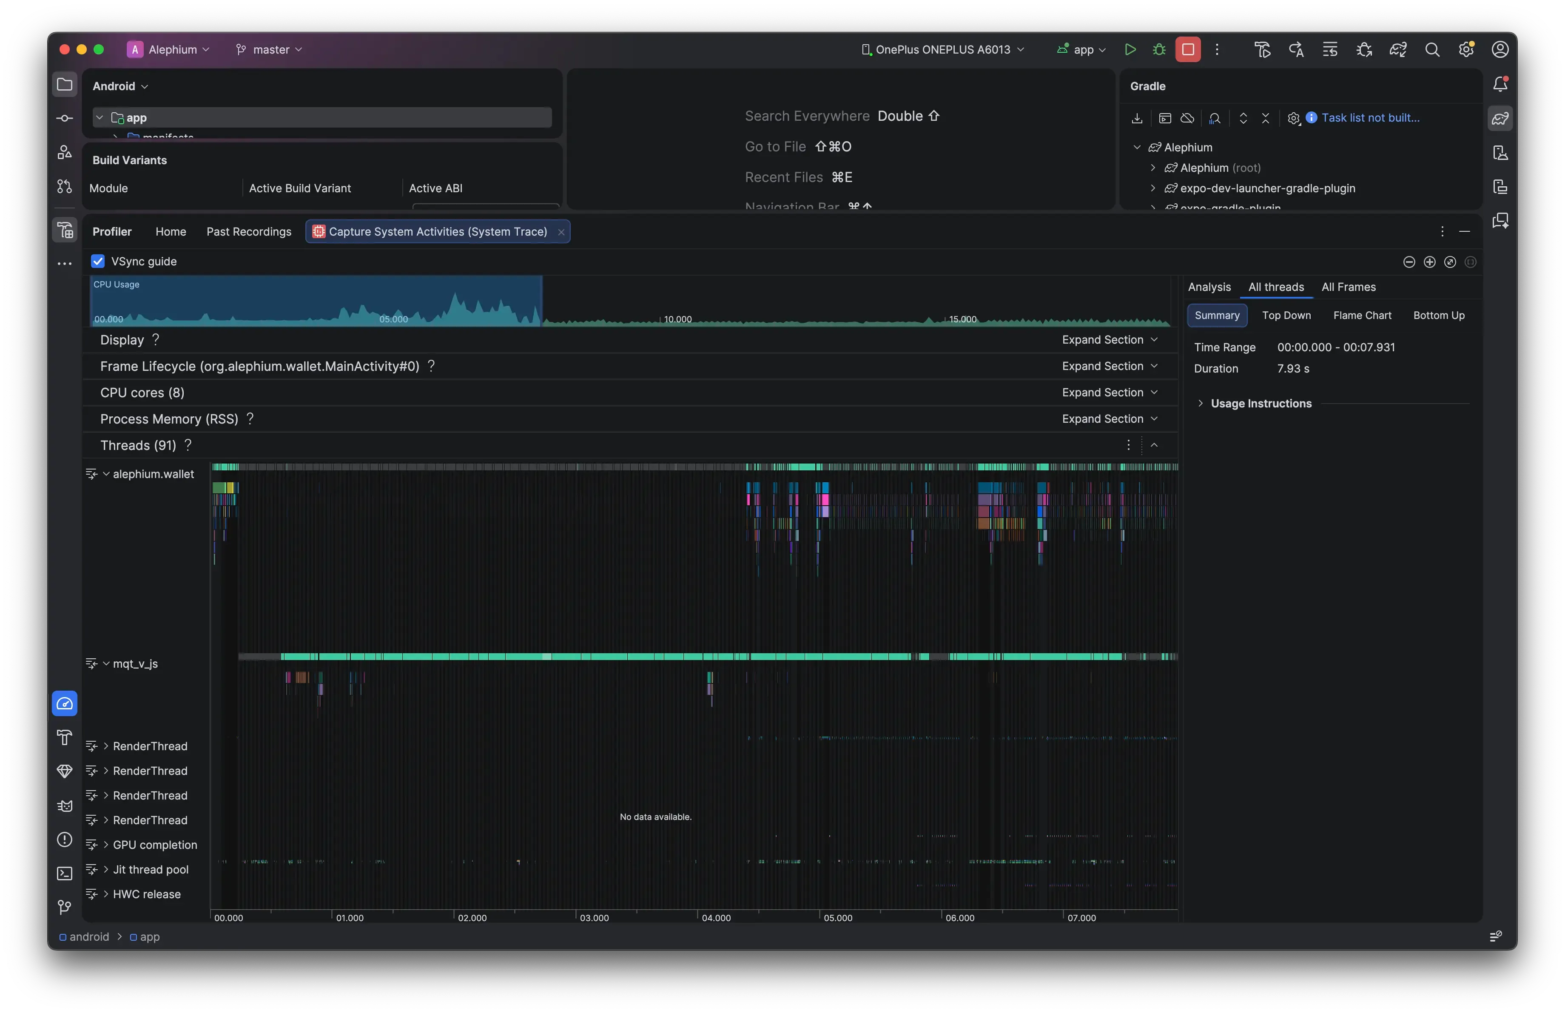Open More tool windows ellipsis

tap(65, 264)
